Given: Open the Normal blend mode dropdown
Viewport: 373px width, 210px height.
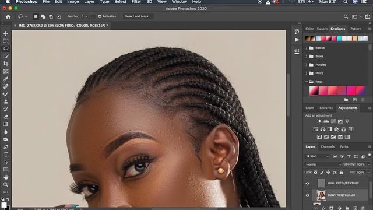Looking at the screenshot, I should click(323, 164).
